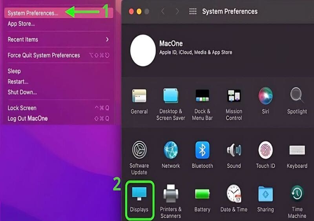Open the Siri preferences pane

(x=266, y=101)
